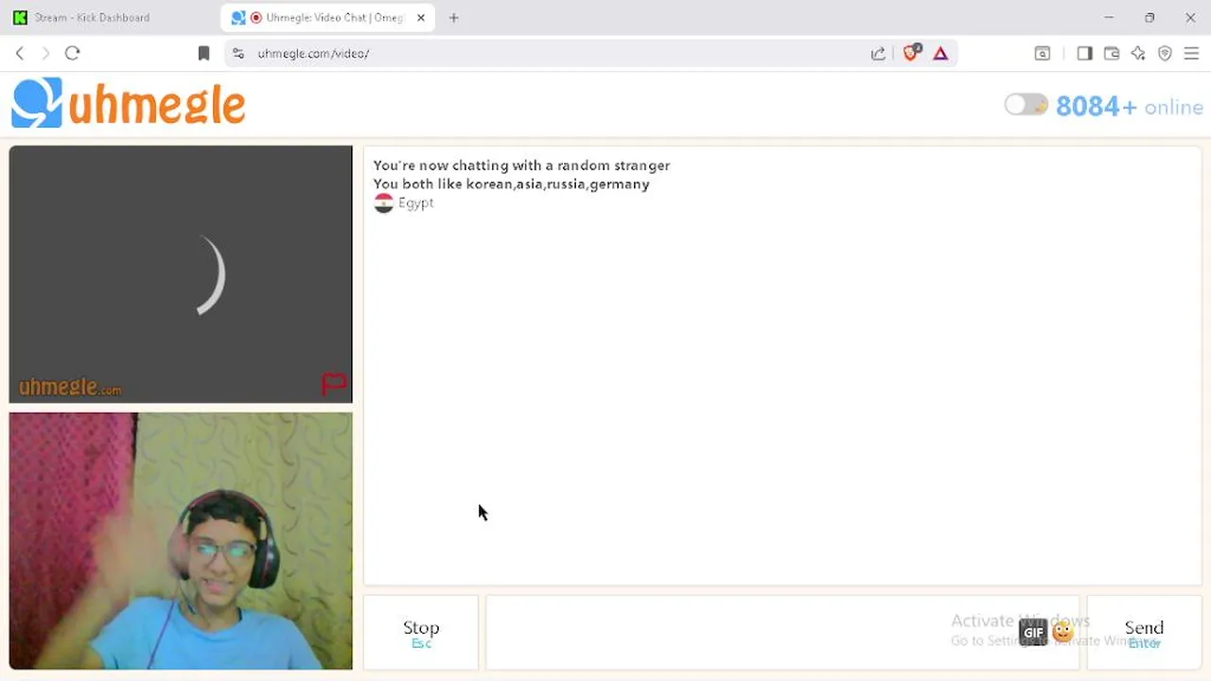The image size is (1211, 681).
Task: Toggle dark mode switch
Action: tap(1026, 105)
